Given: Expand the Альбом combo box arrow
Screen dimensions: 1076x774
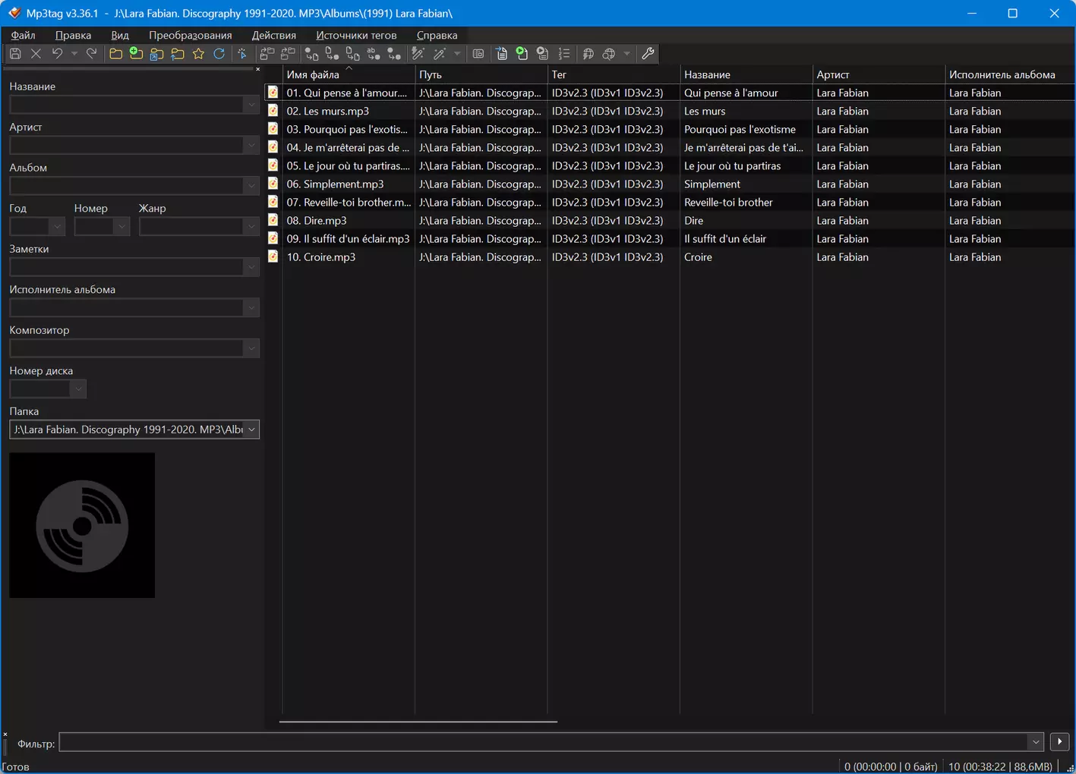Looking at the screenshot, I should point(251,186).
